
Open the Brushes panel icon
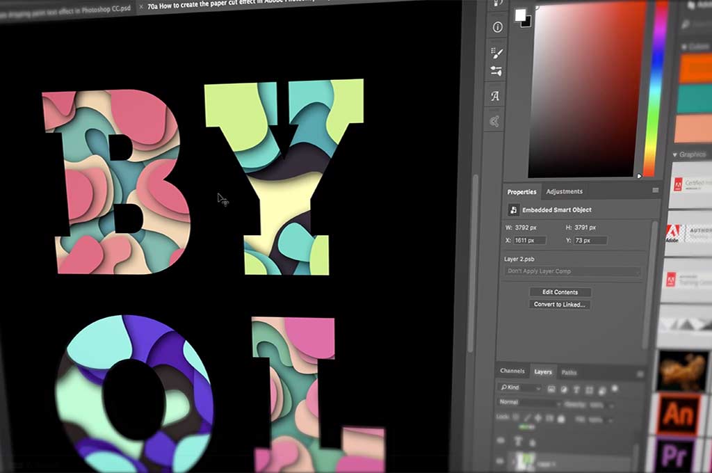496,53
